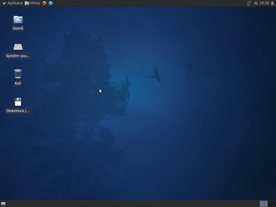Open the blue help launcher icon

[x=51, y=3]
